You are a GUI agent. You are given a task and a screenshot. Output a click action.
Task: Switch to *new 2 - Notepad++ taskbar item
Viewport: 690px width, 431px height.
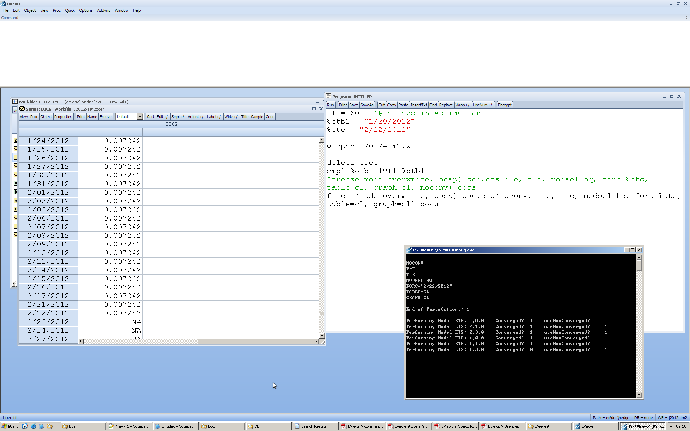tap(130, 426)
